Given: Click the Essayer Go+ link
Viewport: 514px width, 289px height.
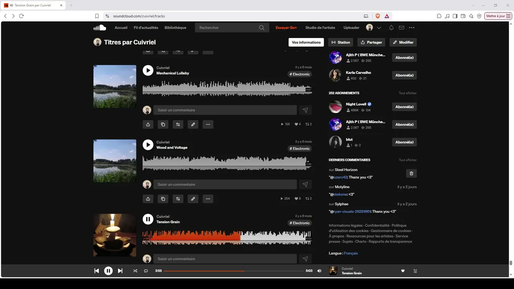Looking at the screenshot, I should pyautogui.click(x=286, y=28).
